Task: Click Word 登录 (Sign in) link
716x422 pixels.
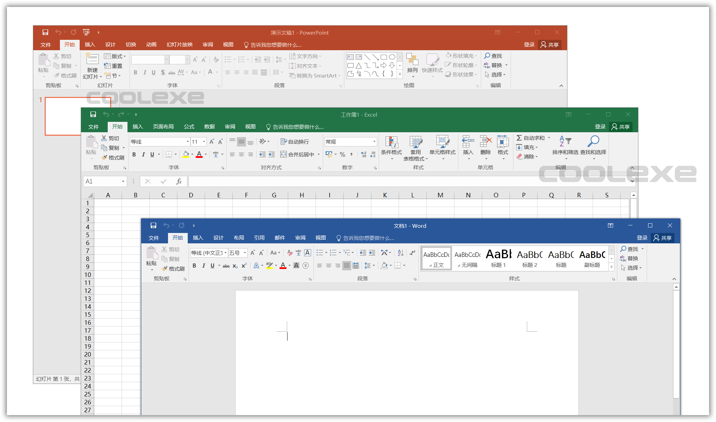Action: [x=642, y=238]
